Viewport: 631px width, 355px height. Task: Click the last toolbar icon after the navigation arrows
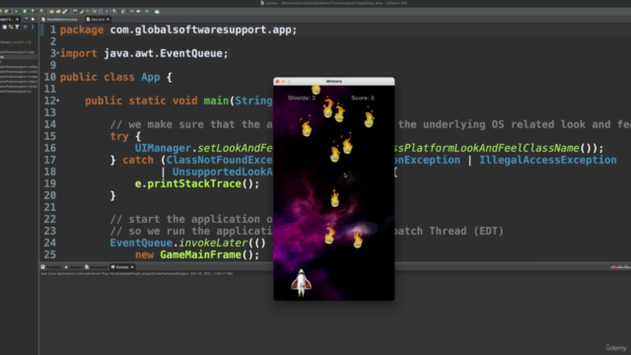coord(157,12)
